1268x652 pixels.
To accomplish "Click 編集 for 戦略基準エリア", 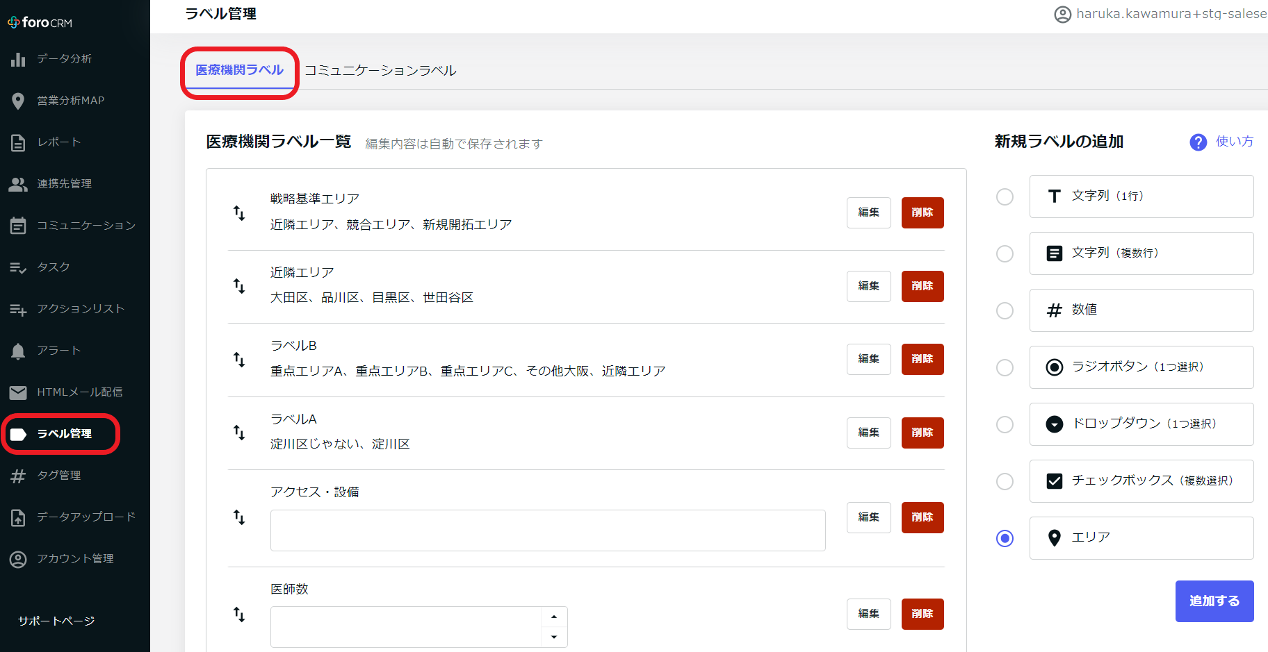I will tap(869, 212).
